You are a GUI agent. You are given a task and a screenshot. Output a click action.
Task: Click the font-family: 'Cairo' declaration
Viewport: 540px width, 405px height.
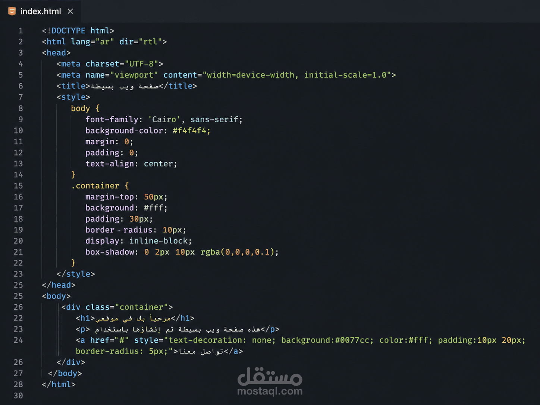pos(164,119)
